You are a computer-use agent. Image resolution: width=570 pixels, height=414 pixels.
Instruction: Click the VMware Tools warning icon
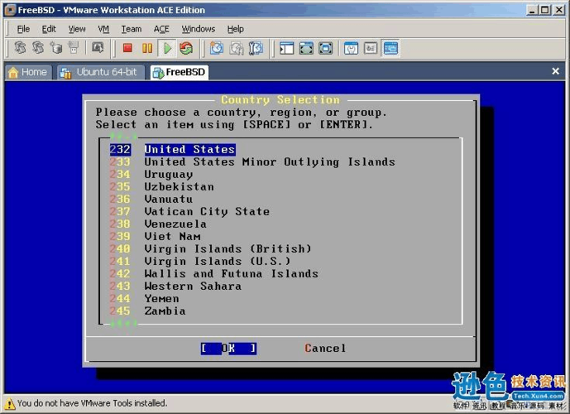tap(9, 403)
